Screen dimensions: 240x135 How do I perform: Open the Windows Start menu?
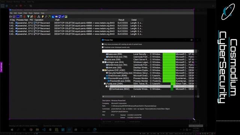12,130
